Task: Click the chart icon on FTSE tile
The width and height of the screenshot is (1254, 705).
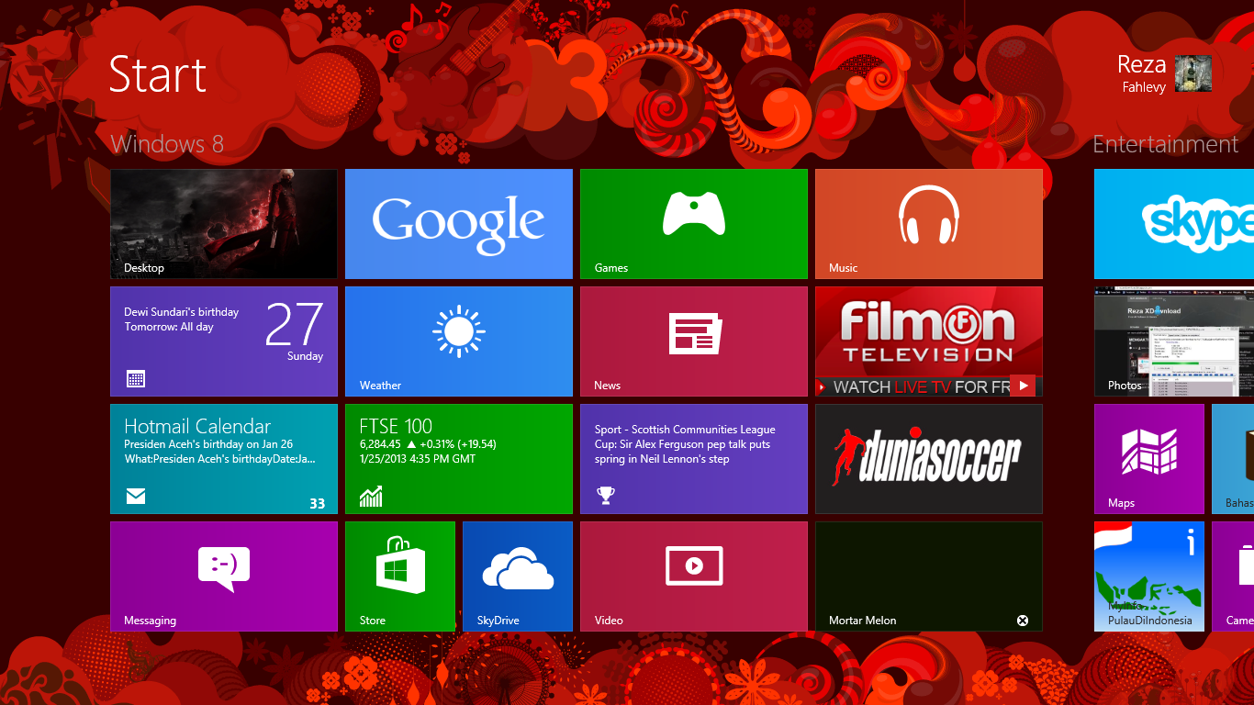Action: [371, 497]
